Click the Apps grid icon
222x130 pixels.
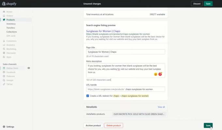tap(4, 57)
